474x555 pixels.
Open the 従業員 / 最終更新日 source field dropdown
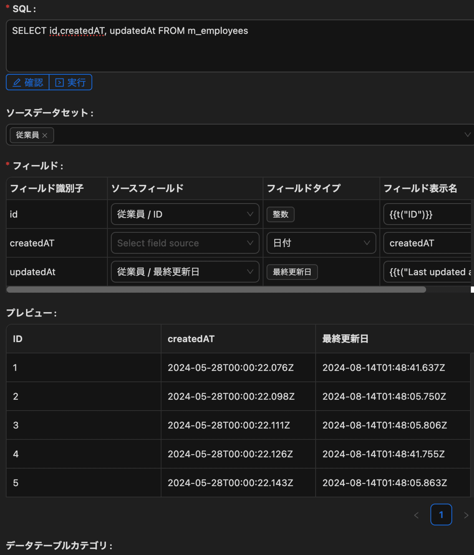pyautogui.click(x=185, y=272)
